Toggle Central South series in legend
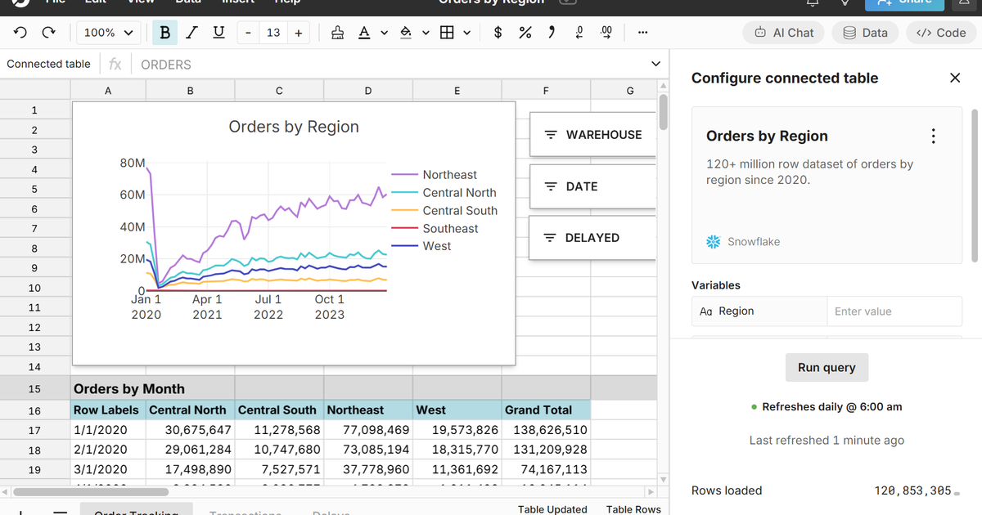 pos(444,211)
